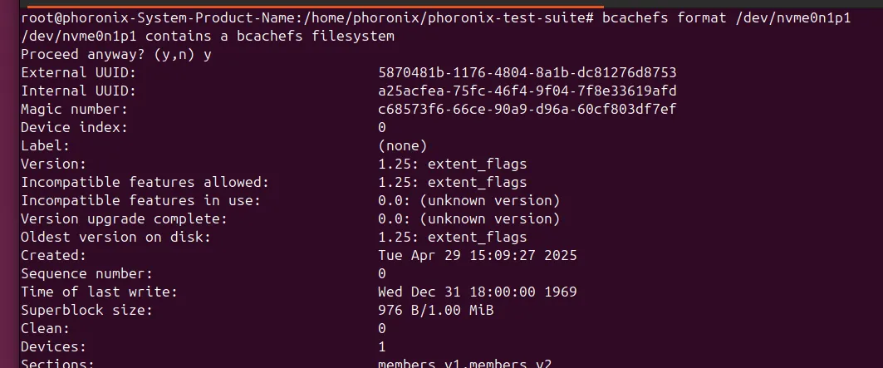Screen dimensions: 883x368
Task: Click the Created timestamp value
Action: 477,255
